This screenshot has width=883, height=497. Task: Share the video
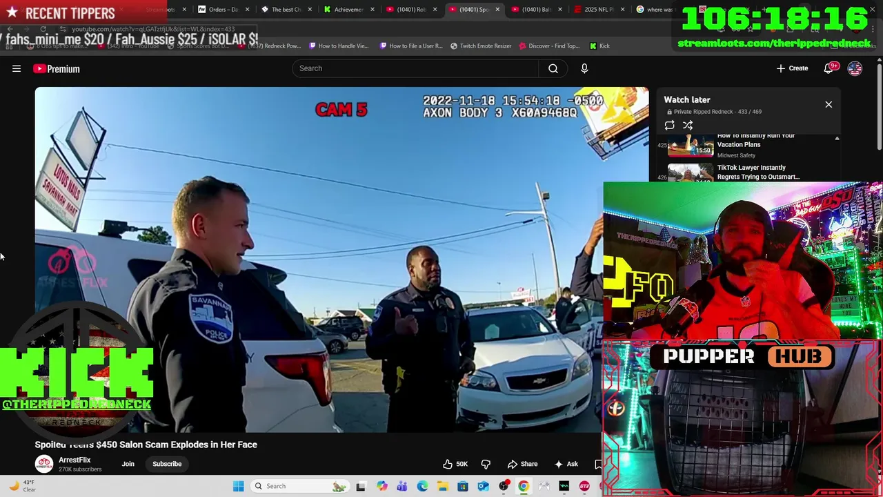522,464
